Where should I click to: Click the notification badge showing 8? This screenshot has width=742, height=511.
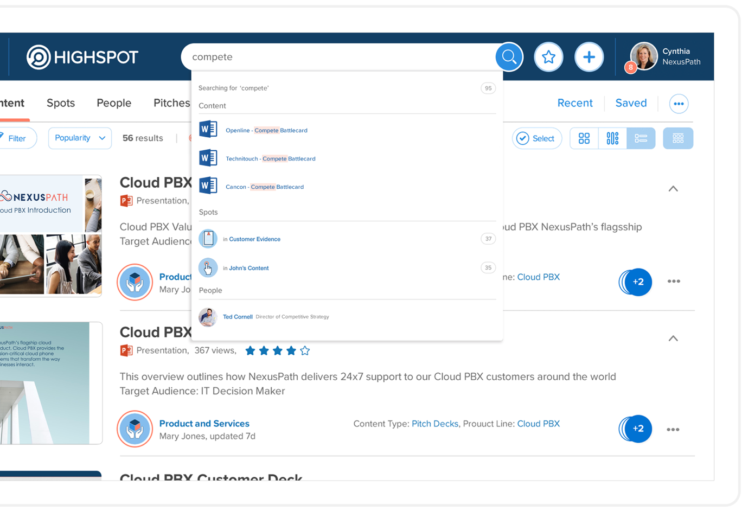tap(630, 67)
